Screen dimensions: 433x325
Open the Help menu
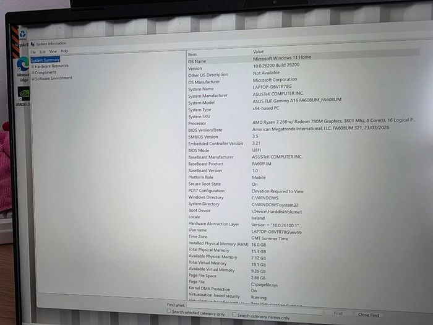pos(64,51)
